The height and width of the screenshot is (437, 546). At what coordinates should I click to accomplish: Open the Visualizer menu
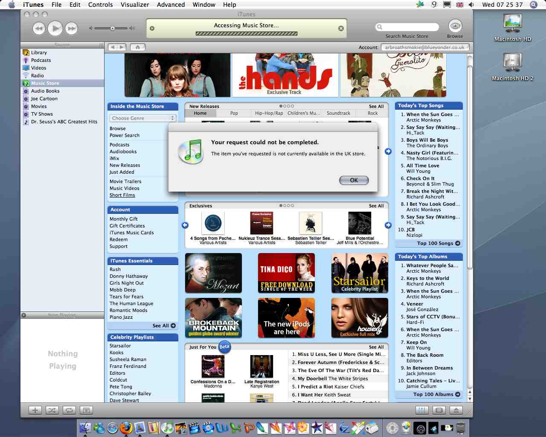click(x=135, y=5)
